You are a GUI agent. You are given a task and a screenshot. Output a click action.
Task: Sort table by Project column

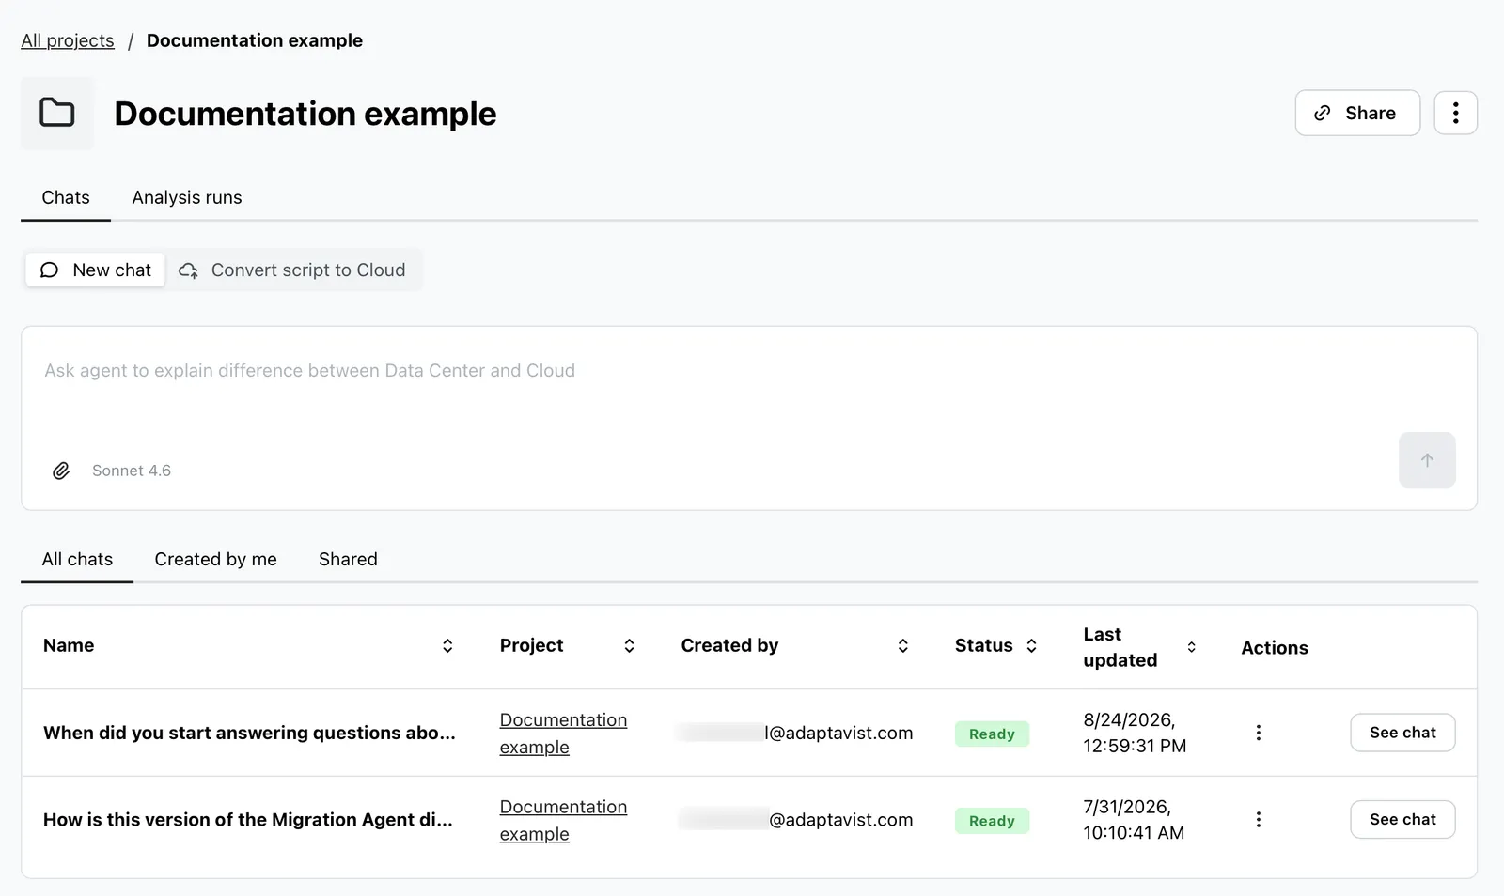(x=629, y=645)
